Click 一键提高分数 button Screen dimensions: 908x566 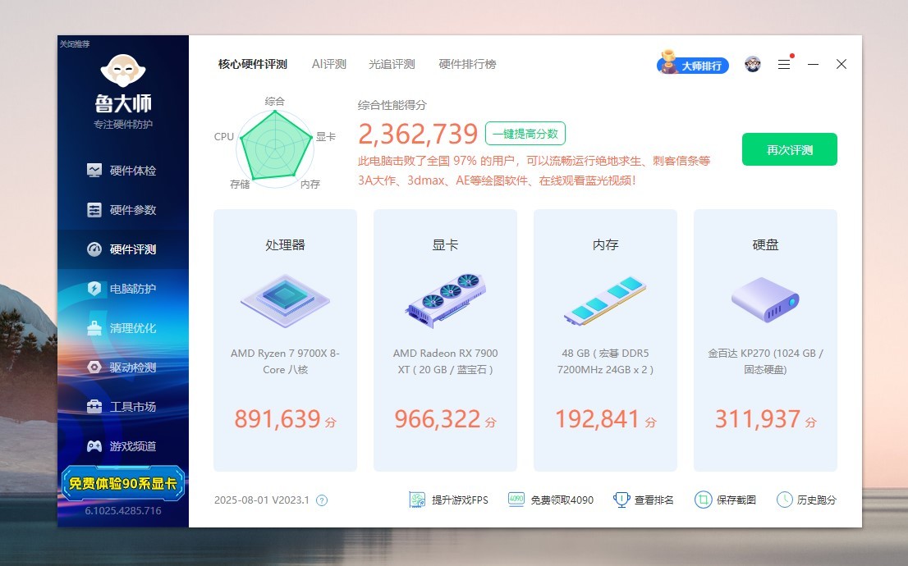(x=525, y=134)
